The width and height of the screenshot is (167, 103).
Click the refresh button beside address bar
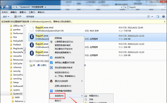(x=125, y=7)
